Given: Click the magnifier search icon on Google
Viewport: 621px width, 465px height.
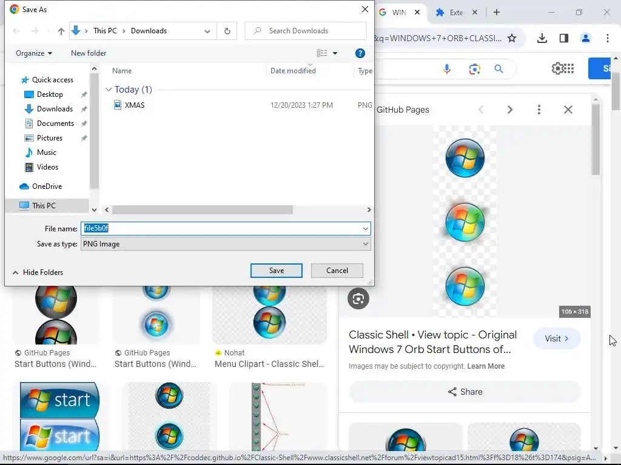Looking at the screenshot, I should point(498,69).
